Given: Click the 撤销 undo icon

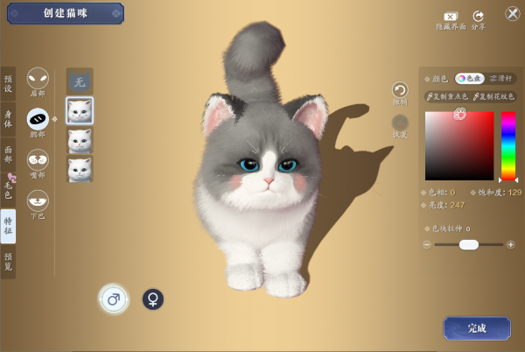Looking at the screenshot, I should click(400, 90).
